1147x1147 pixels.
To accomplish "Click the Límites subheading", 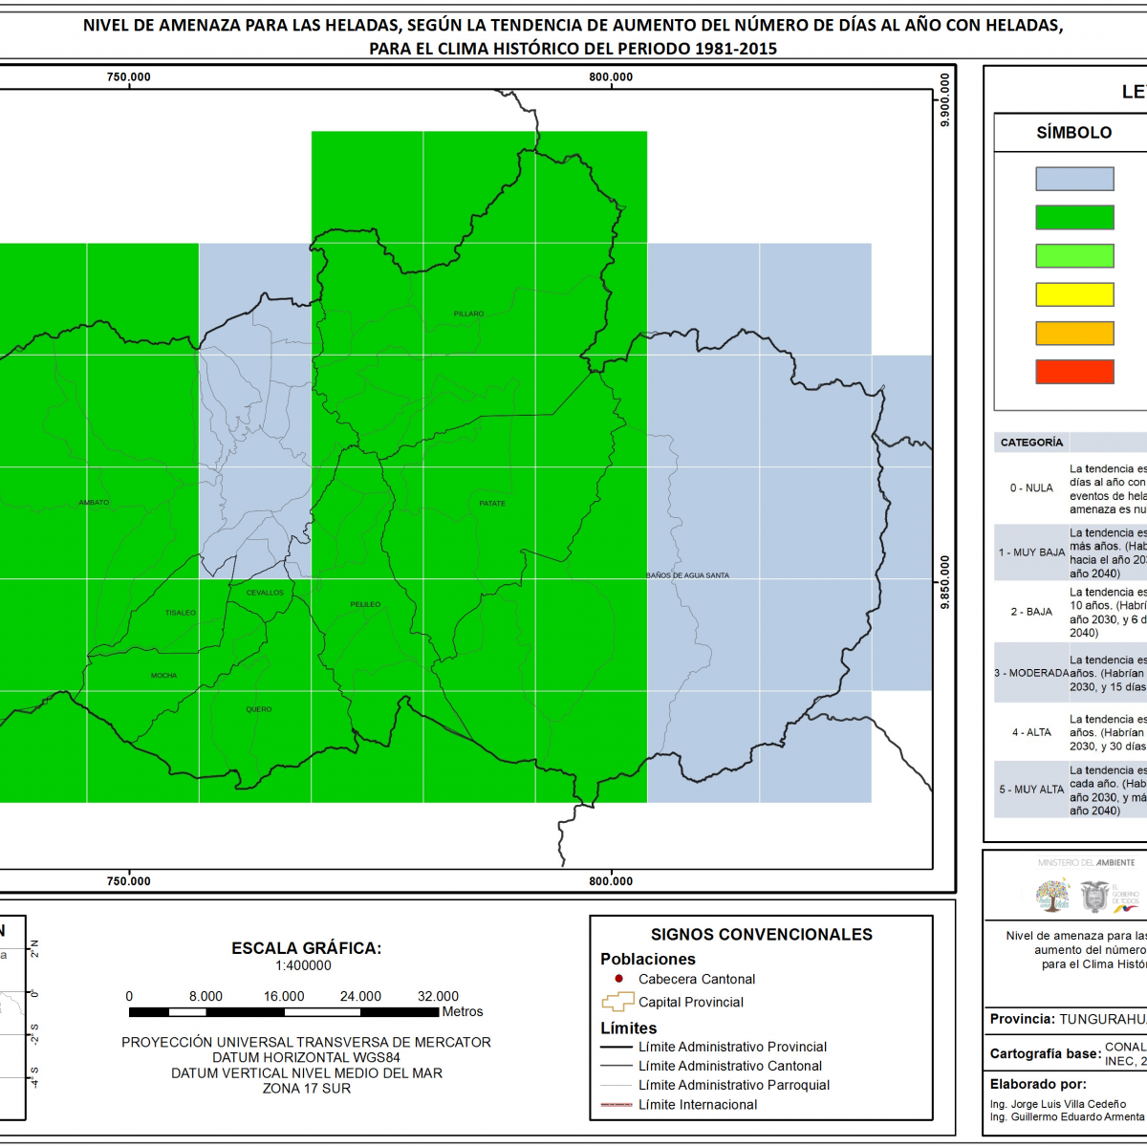I will coord(629,1028).
